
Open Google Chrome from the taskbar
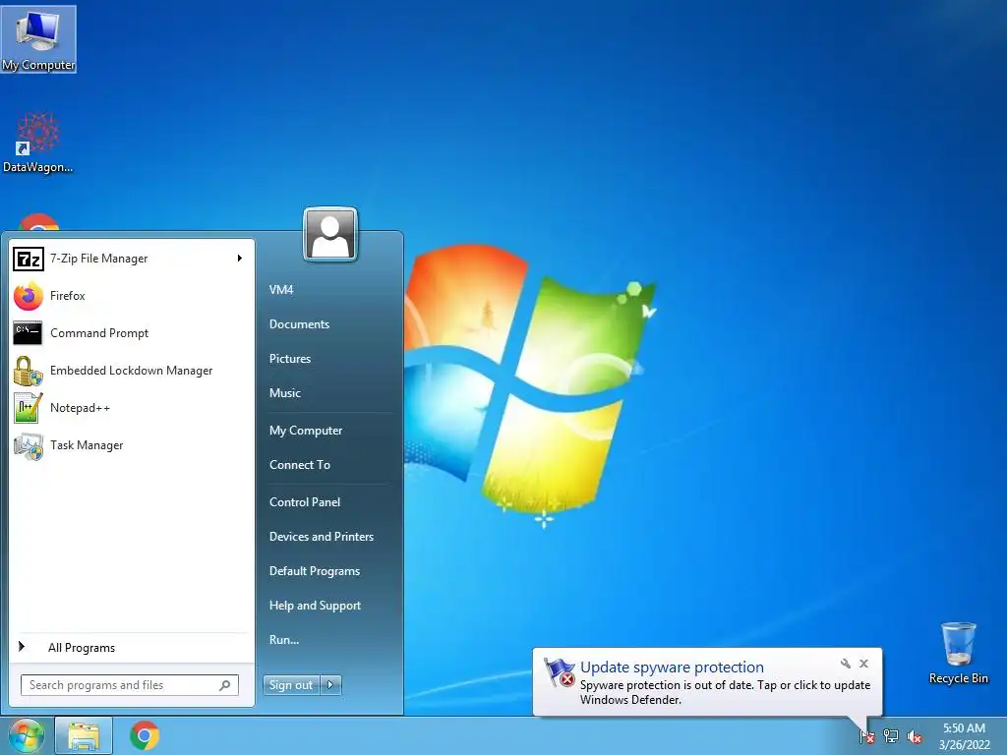coord(145,735)
